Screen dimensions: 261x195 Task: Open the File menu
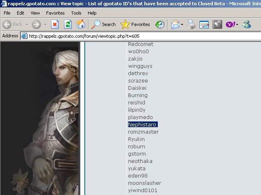[7, 13]
